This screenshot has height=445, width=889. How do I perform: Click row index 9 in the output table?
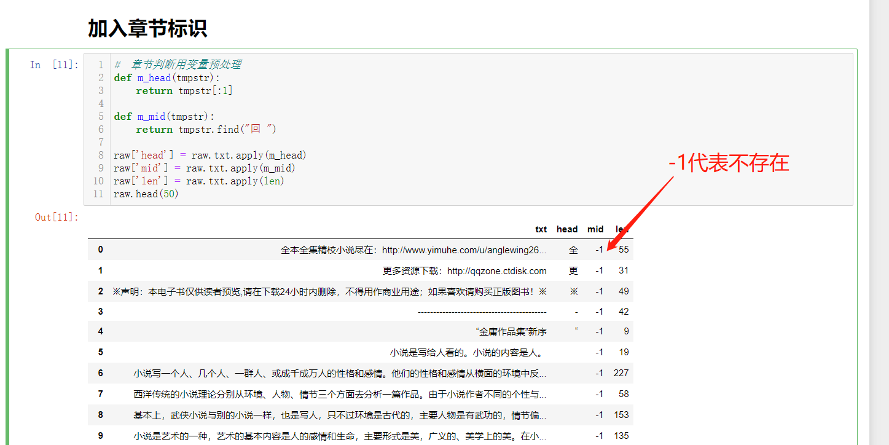click(x=101, y=436)
